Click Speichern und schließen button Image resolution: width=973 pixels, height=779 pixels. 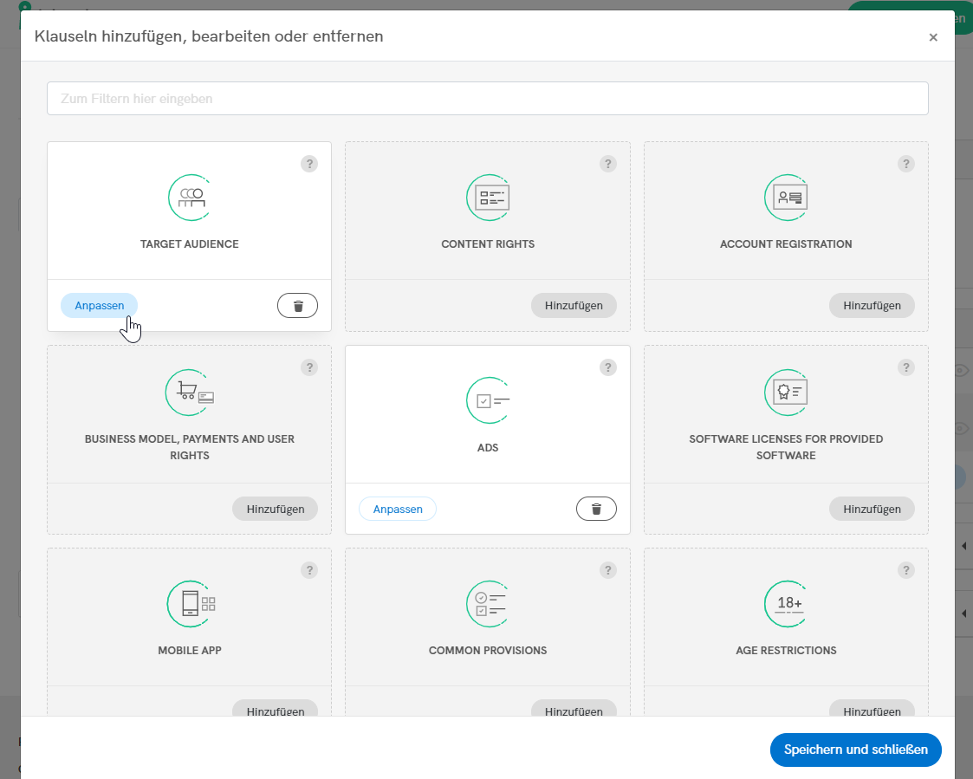click(855, 750)
